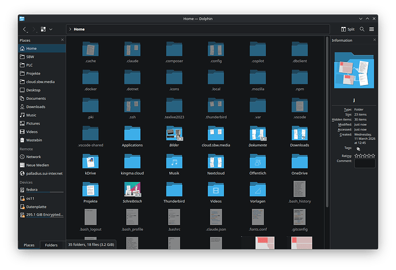Viewport: 396px width, 270px height.
Task: Expand breadcrumb chevron before Home
Action: click(x=70, y=29)
